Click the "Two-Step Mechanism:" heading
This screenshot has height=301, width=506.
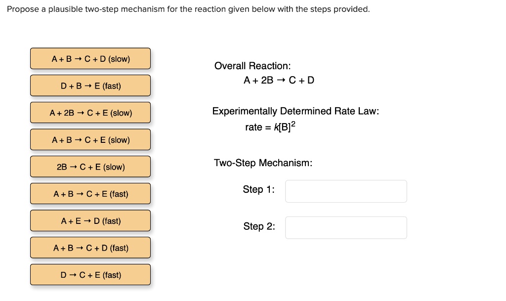coord(263,163)
